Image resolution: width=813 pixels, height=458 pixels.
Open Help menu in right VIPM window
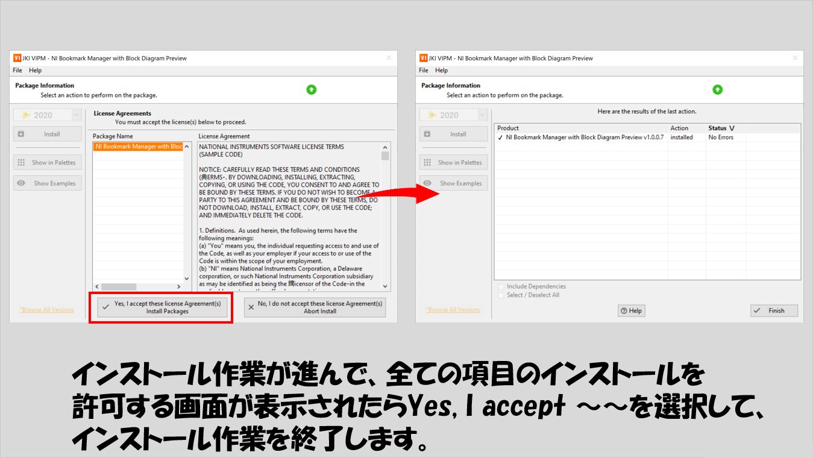click(x=442, y=71)
